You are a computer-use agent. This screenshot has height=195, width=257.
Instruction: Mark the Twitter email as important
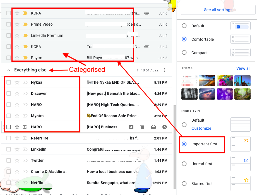tap(25, 160)
